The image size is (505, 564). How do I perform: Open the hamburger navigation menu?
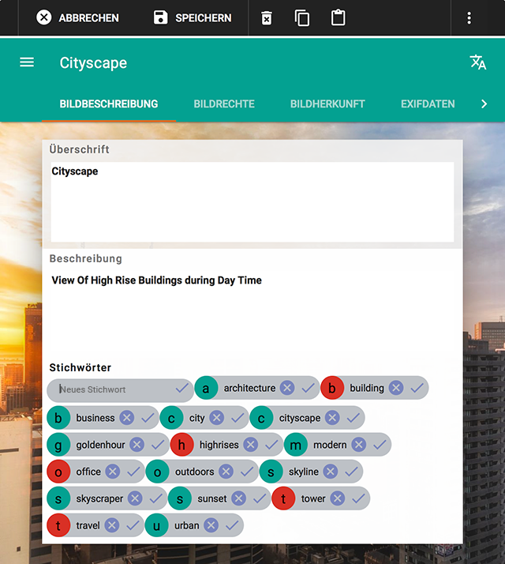pyautogui.click(x=27, y=62)
